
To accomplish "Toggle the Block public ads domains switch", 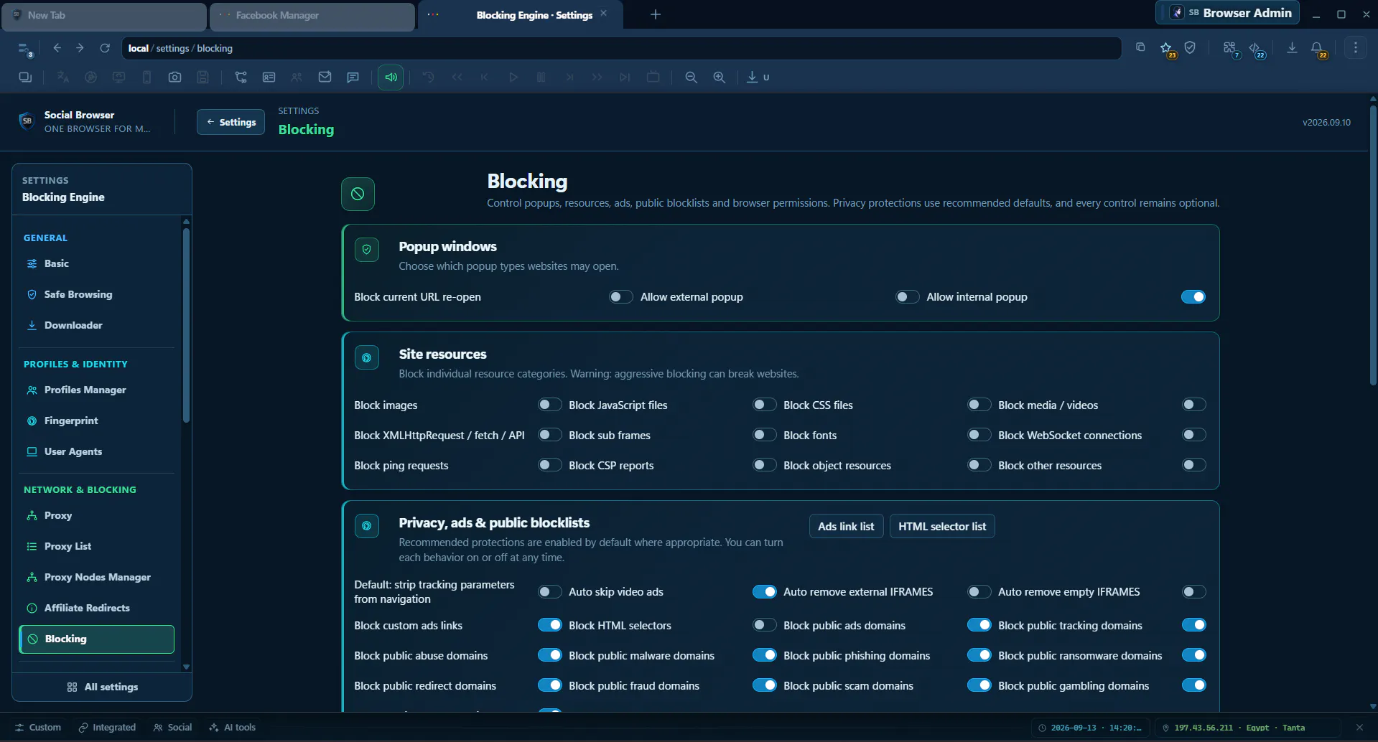I will coord(979,625).
